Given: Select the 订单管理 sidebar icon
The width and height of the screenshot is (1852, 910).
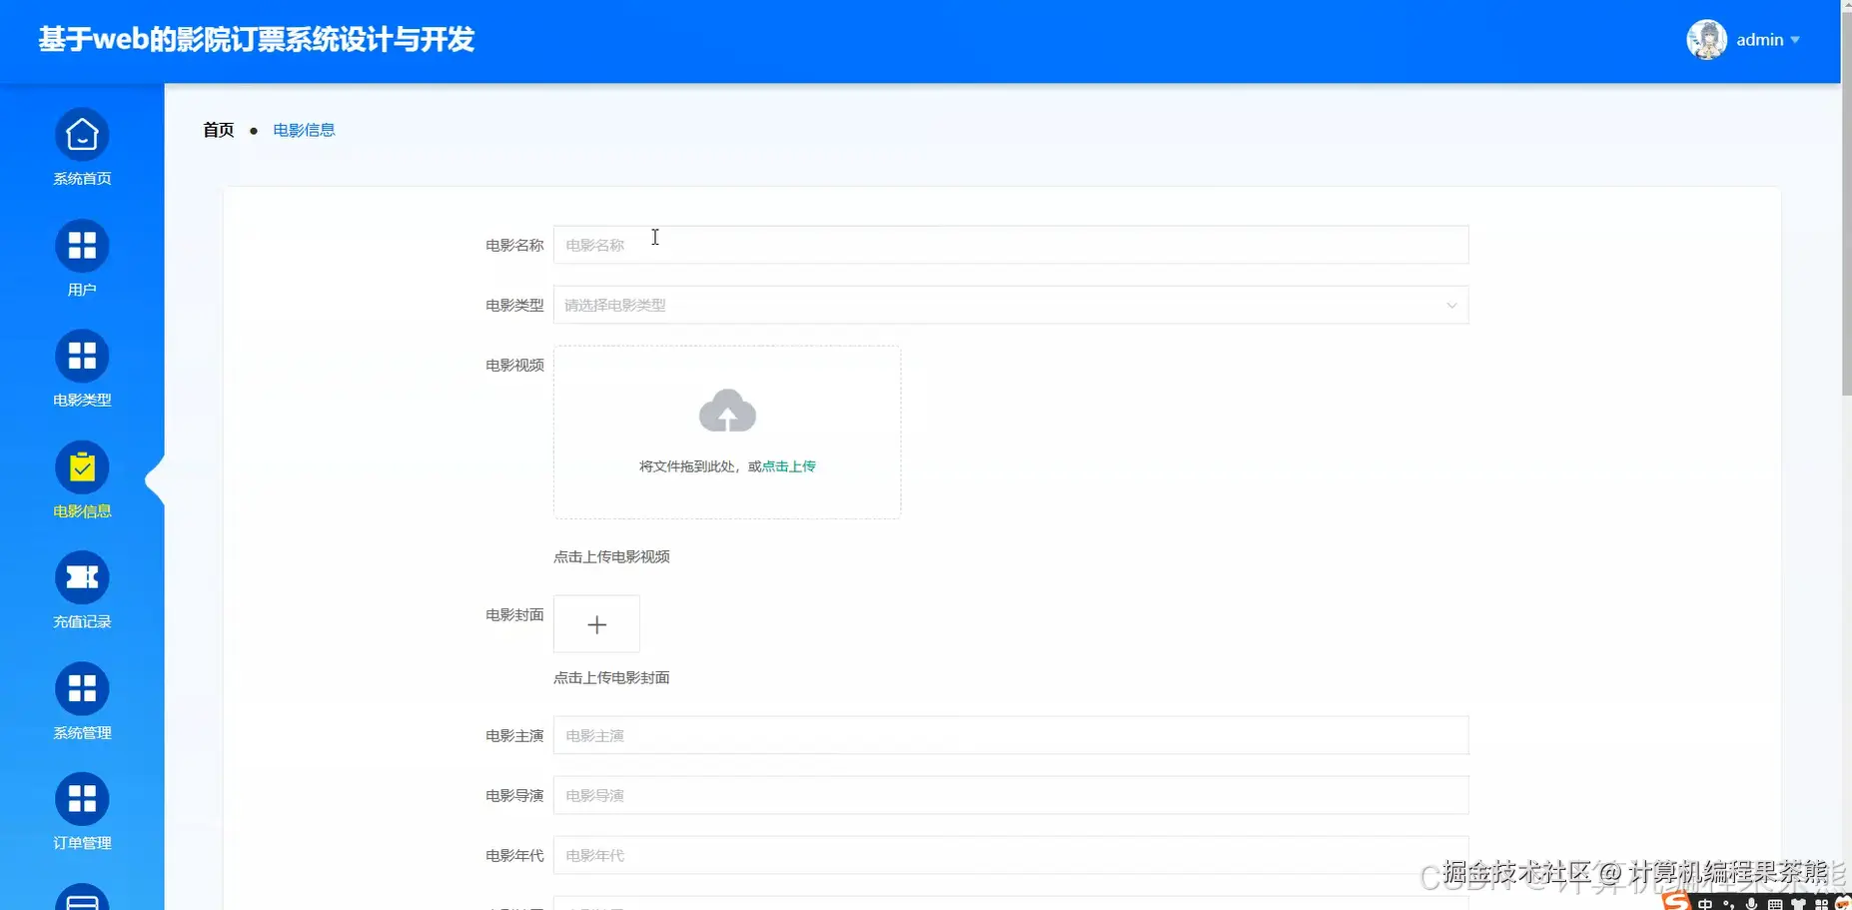Looking at the screenshot, I should pyautogui.click(x=82, y=799).
